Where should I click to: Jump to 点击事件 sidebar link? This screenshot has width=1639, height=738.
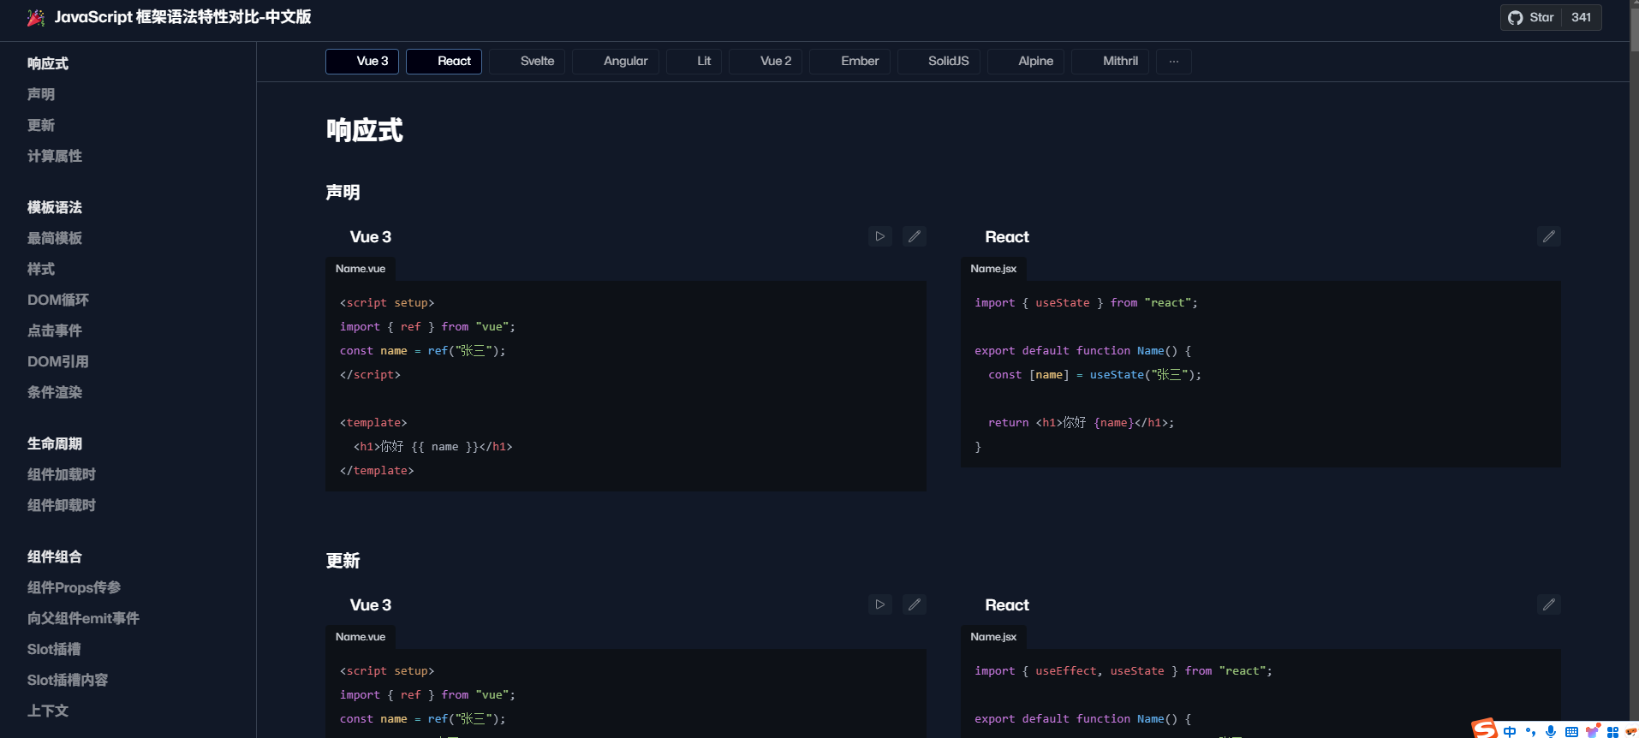55,330
